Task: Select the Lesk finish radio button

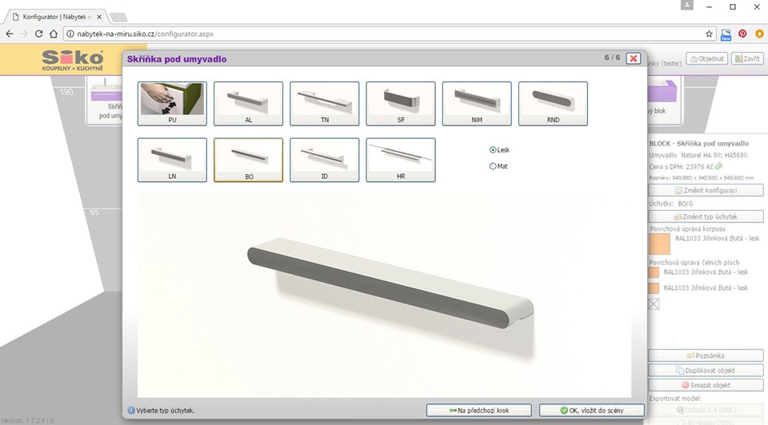Action: point(493,149)
